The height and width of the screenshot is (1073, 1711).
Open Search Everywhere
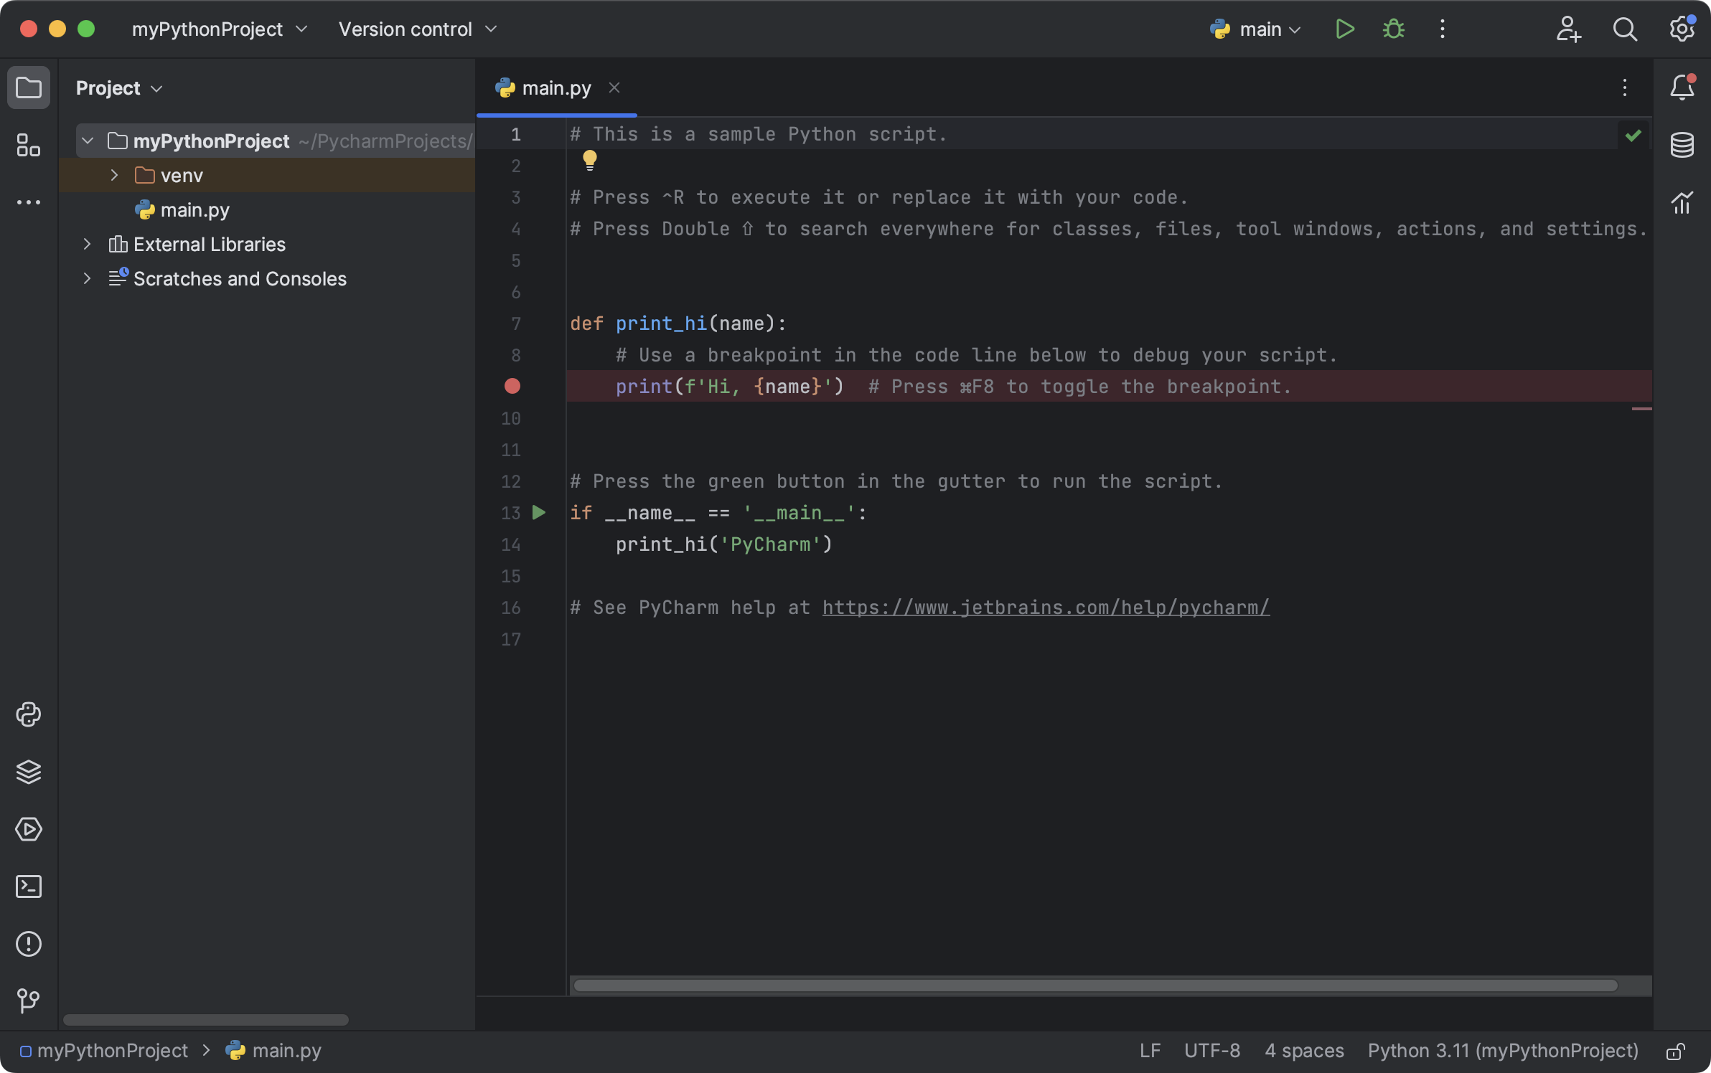tap(1625, 29)
